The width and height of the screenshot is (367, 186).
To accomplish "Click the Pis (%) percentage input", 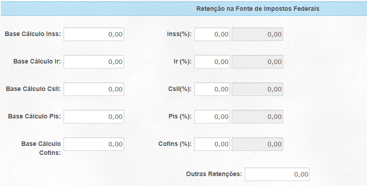I will (212, 117).
